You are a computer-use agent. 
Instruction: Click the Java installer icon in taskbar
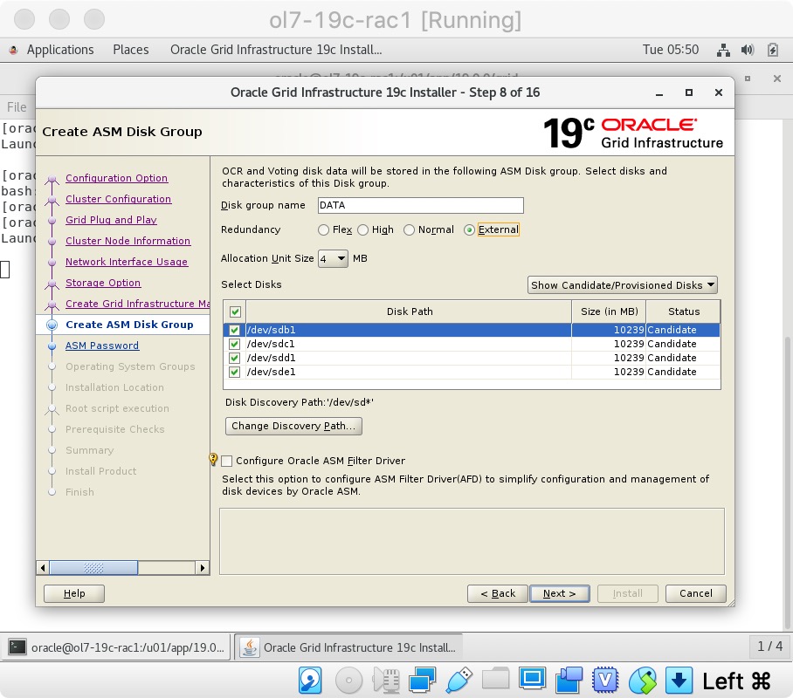coord(249,647)
